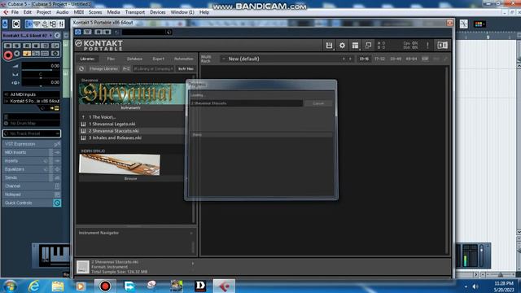Open the Devices menu

[157, 12]
